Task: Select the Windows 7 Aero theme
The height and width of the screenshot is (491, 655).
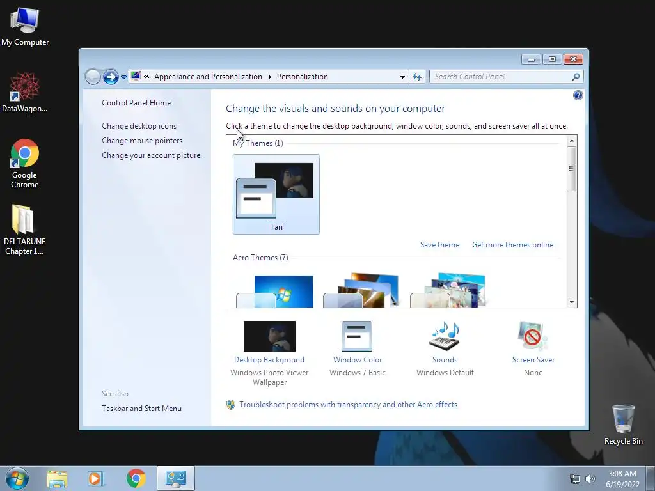Action: (x=275, y=292)
